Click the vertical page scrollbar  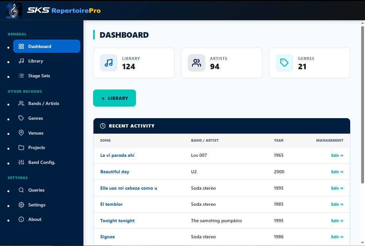(x=362, y=103)
